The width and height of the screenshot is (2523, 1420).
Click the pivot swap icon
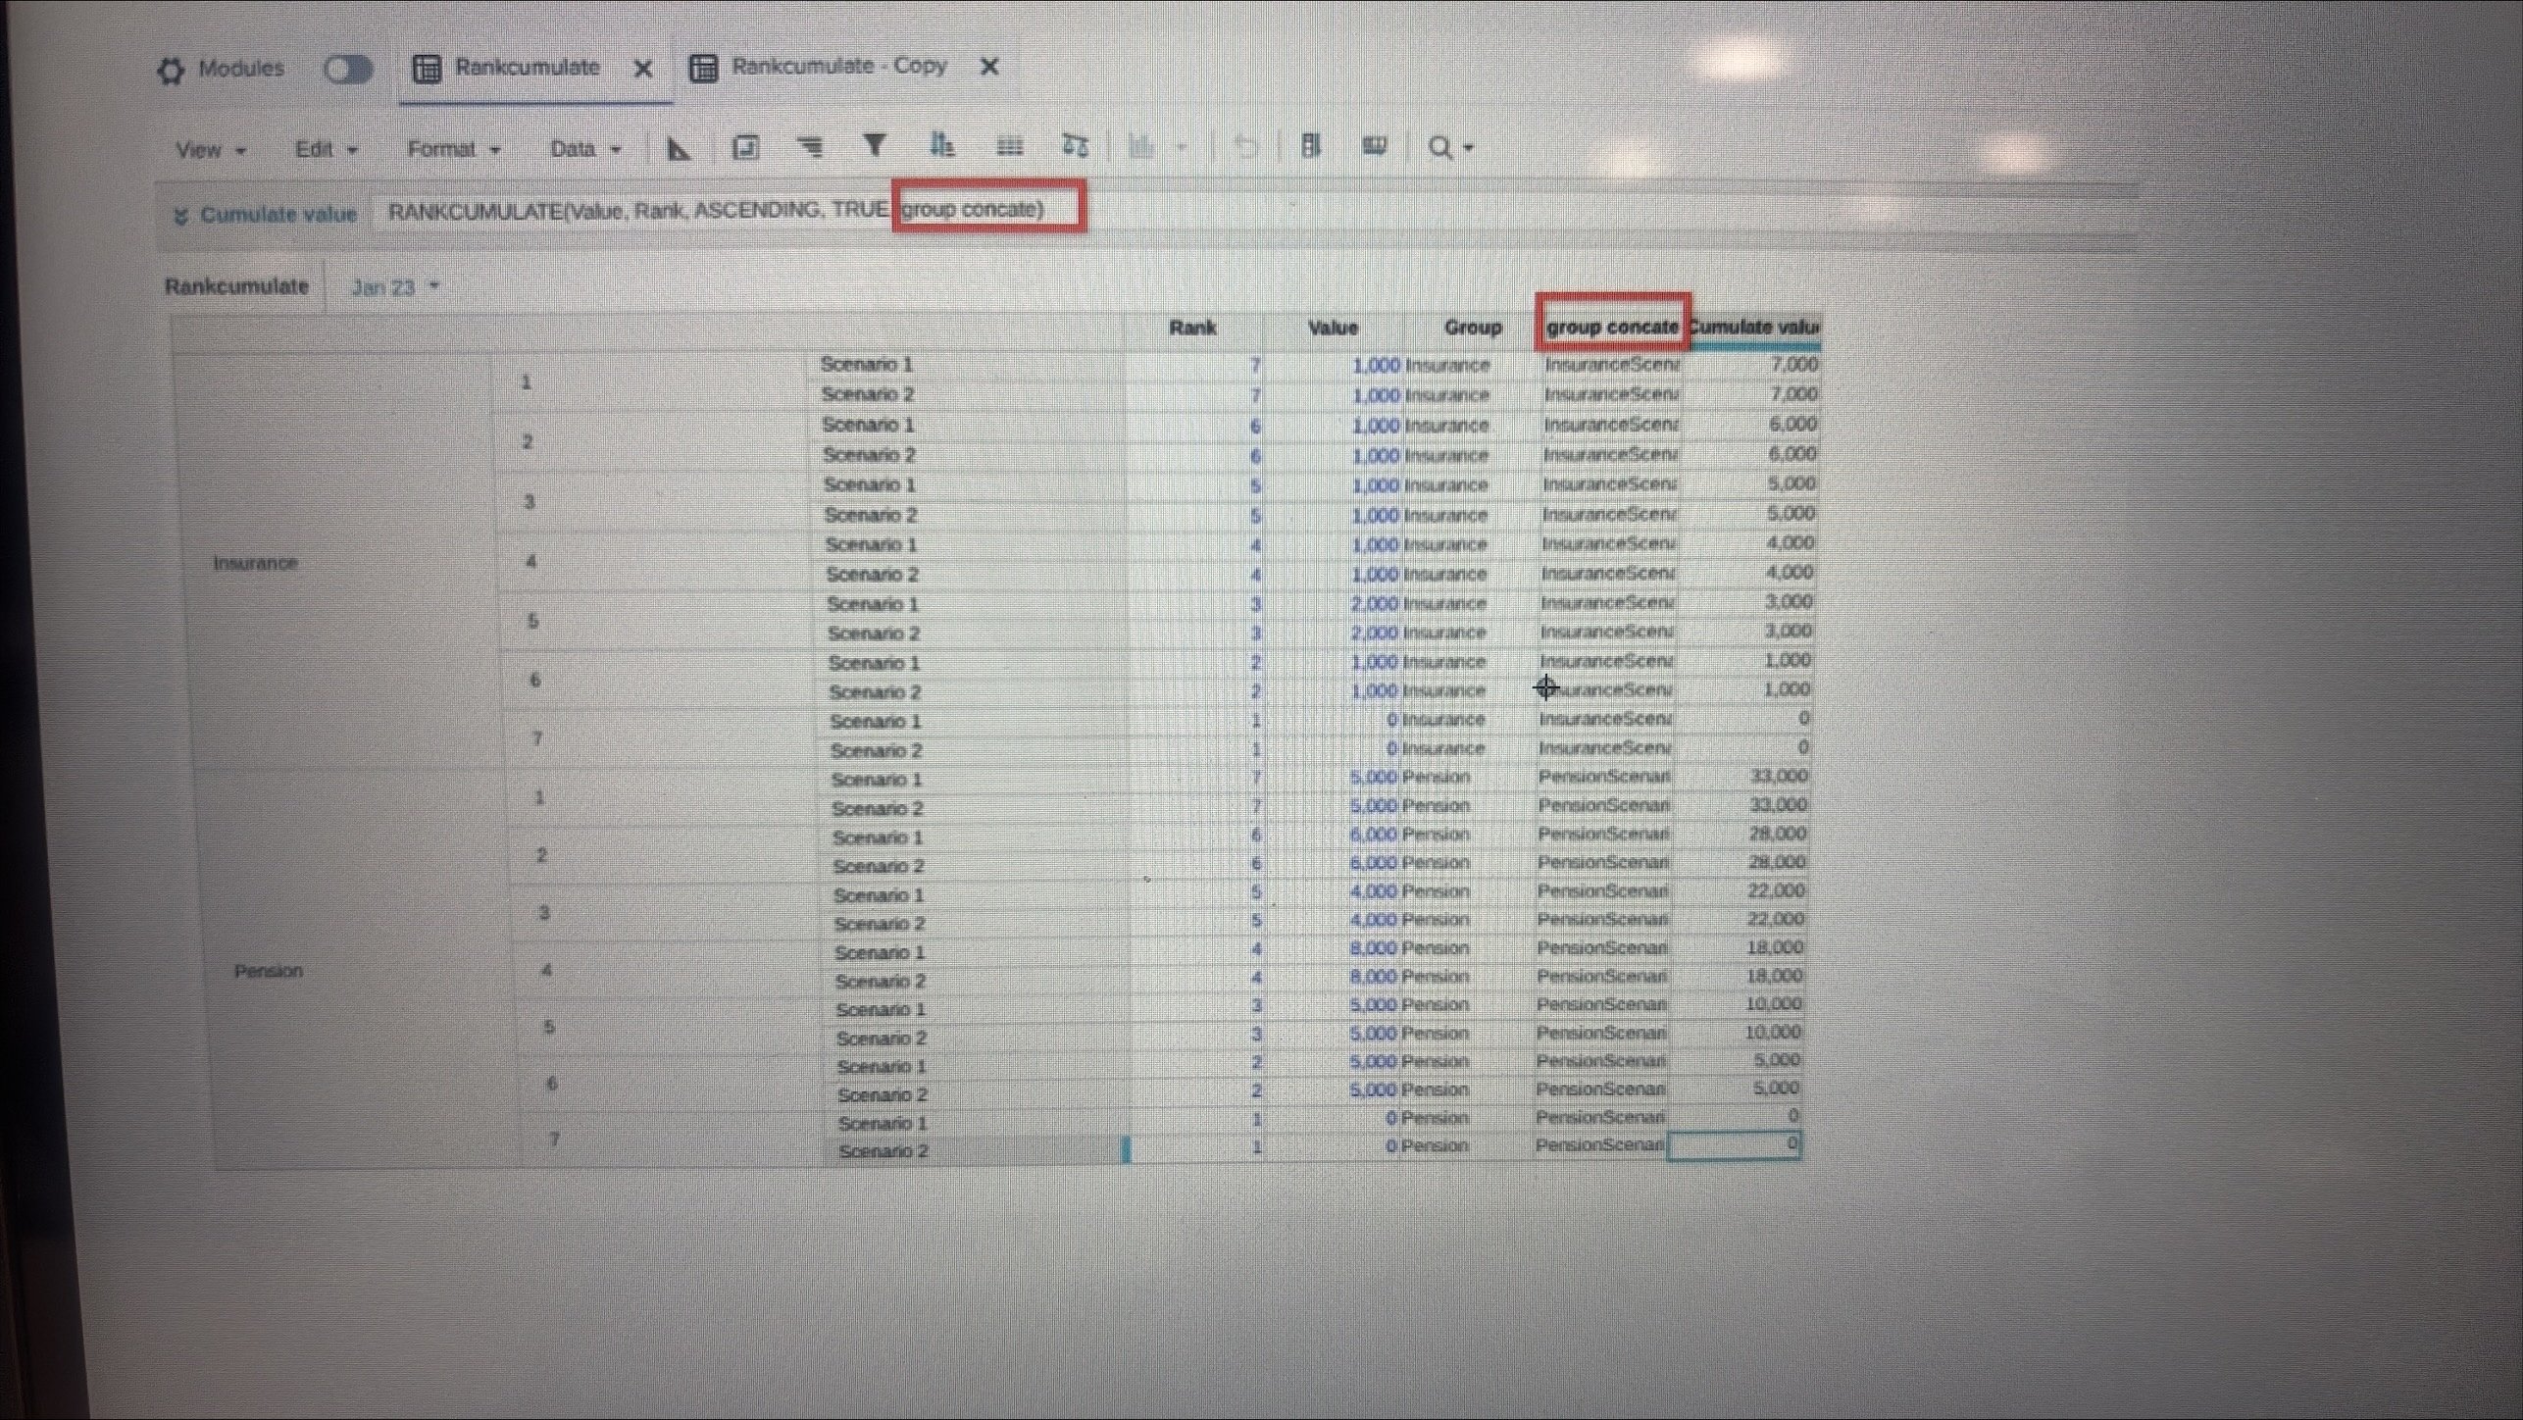point(1075,146)
